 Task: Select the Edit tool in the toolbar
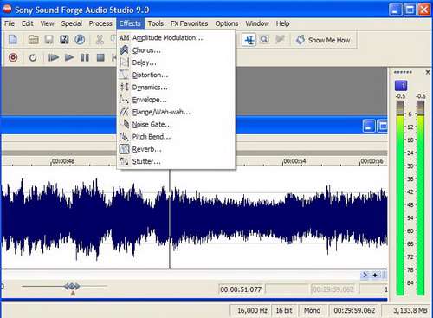tap(249, 40)
